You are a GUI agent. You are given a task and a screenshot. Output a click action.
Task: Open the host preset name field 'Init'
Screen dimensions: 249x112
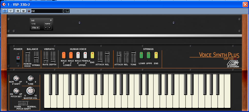[x=47, y=11]
